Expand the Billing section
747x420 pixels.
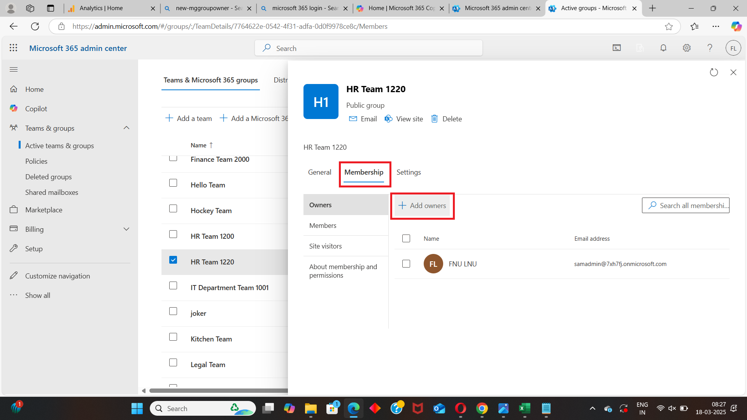[126, 229]
